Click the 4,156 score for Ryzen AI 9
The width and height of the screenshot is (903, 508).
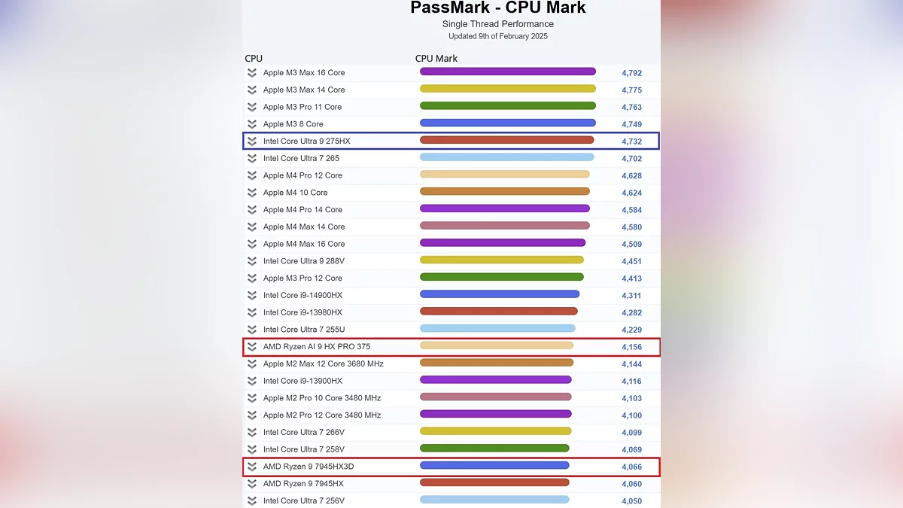click(631, 348)
